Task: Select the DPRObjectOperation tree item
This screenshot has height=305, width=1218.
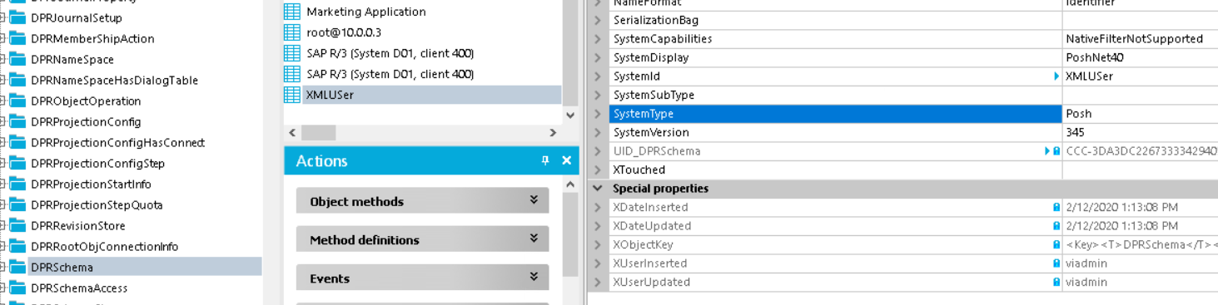Action: 86,101
